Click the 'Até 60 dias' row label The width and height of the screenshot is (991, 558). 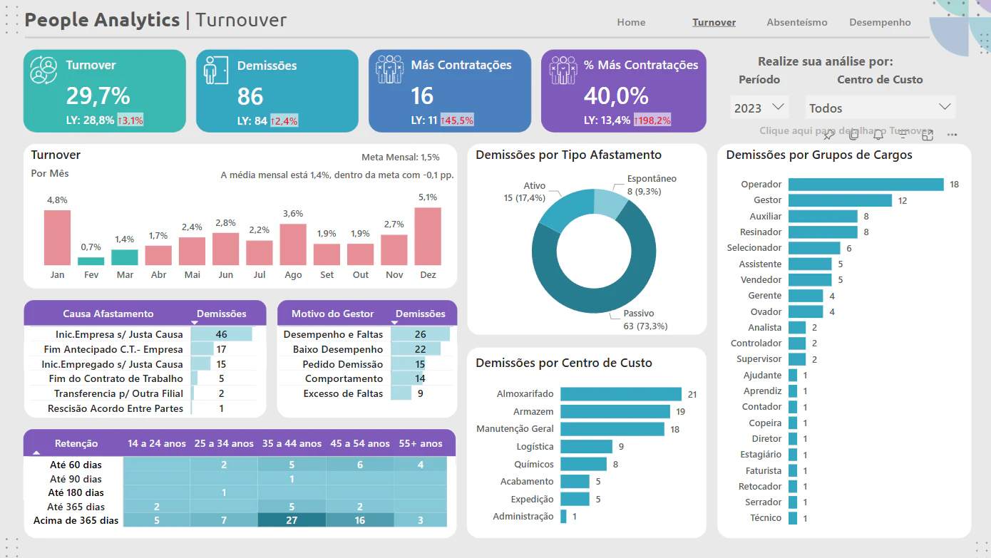point(76,465)
